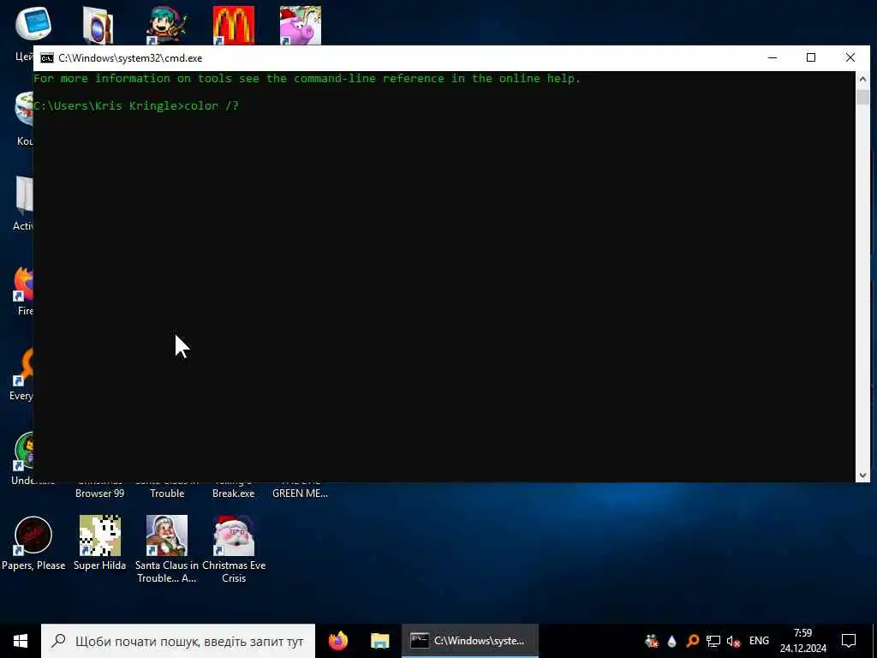Open the cmd.exe window system menu icon
This screenshot has width=877, height=658.
point(47,58)
